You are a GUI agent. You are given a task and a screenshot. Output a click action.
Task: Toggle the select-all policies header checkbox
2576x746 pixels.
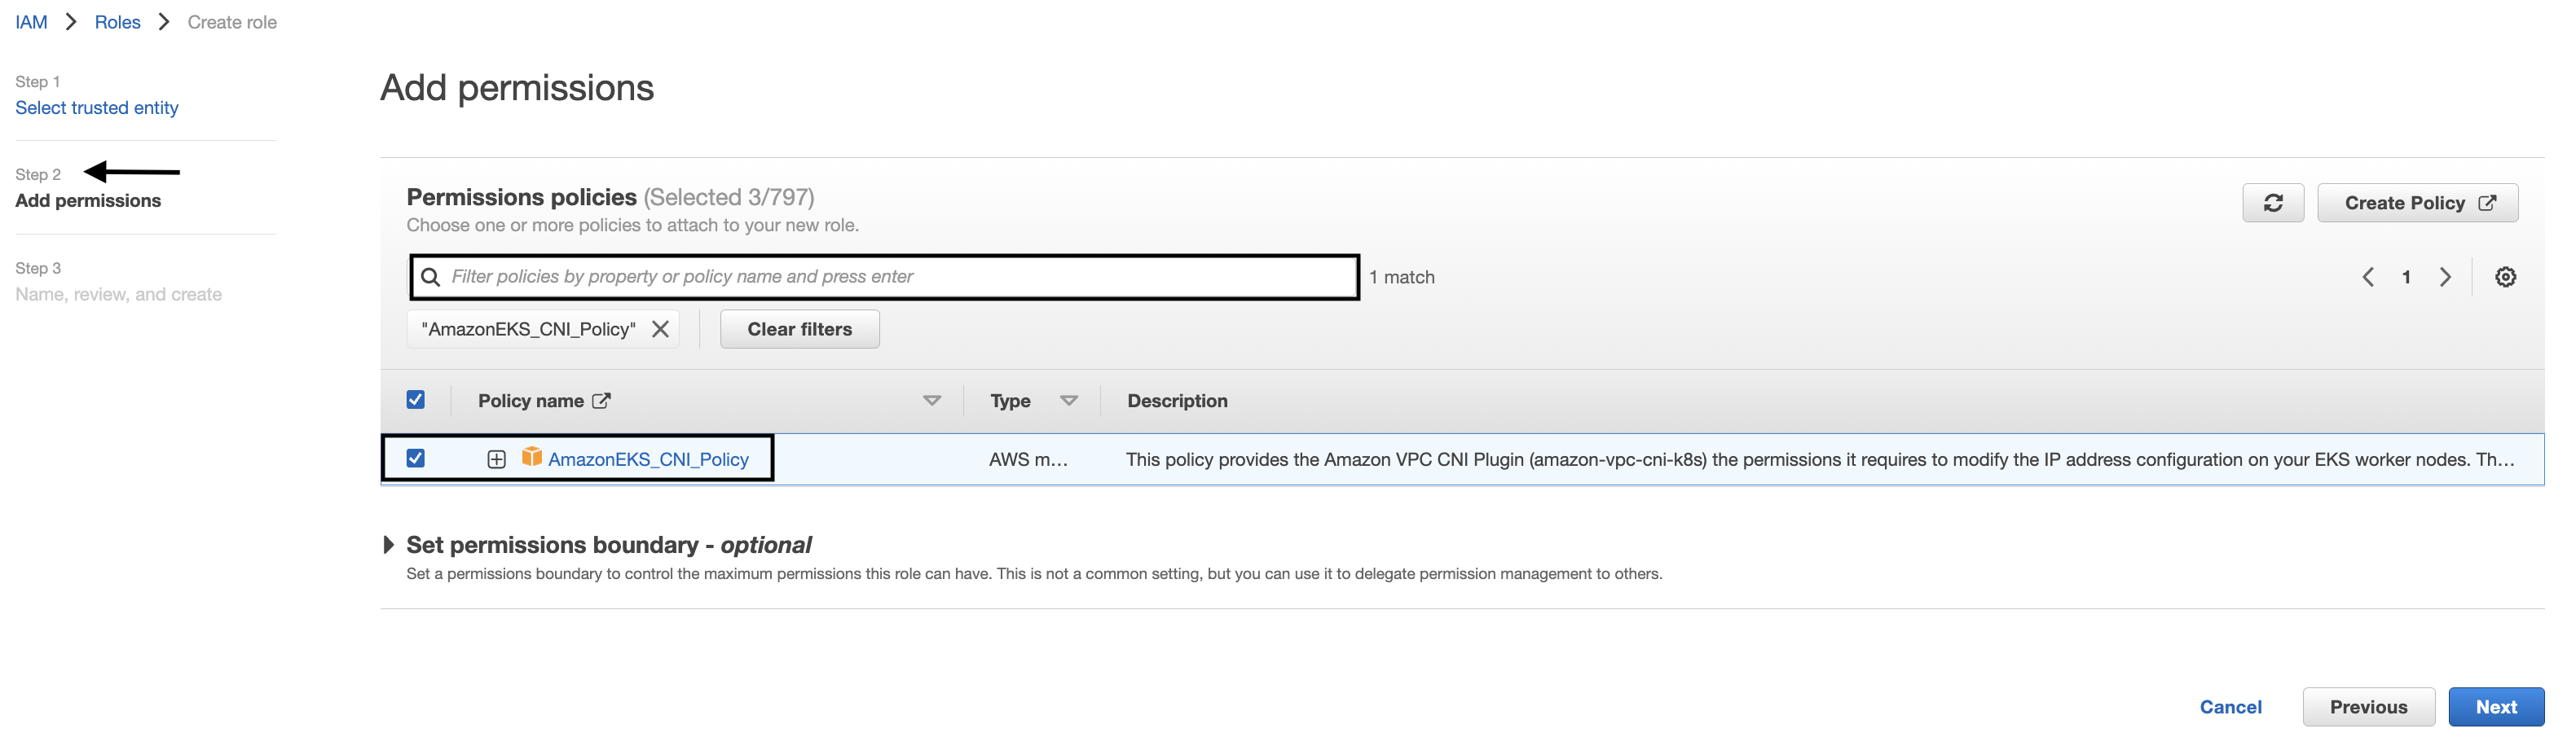416,400
